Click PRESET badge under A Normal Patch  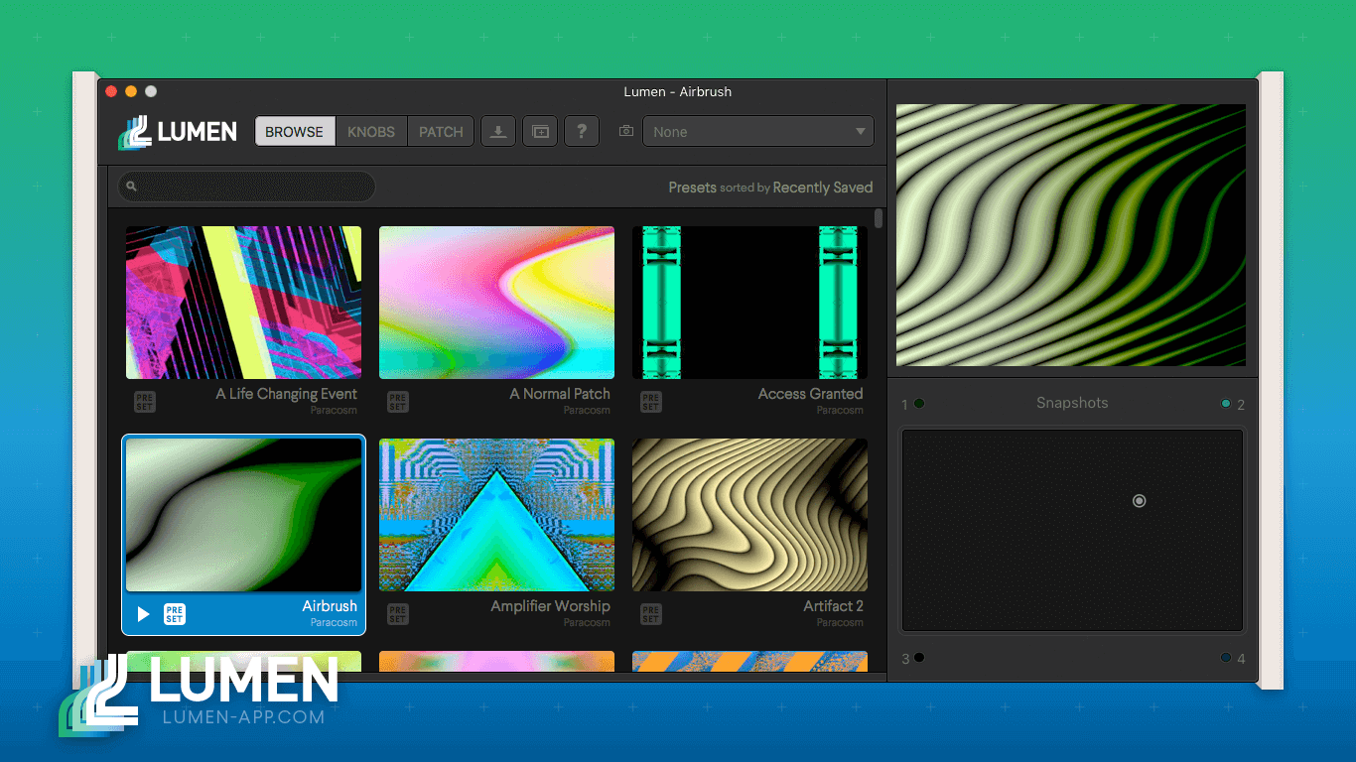tap(398, 402)
